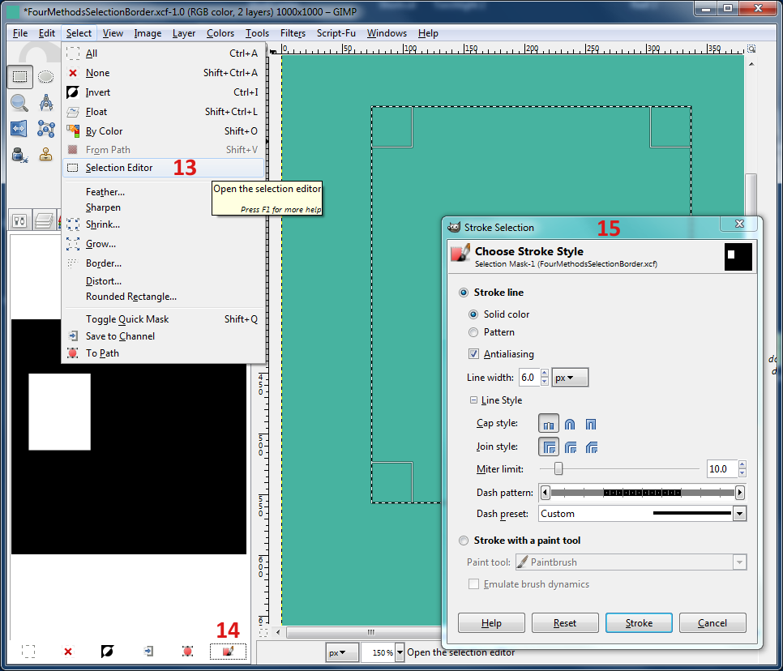The height and width of the screenshot is (671, 783).
Task: Open the status bar px unit dropdown
Action: pos(342,652)
